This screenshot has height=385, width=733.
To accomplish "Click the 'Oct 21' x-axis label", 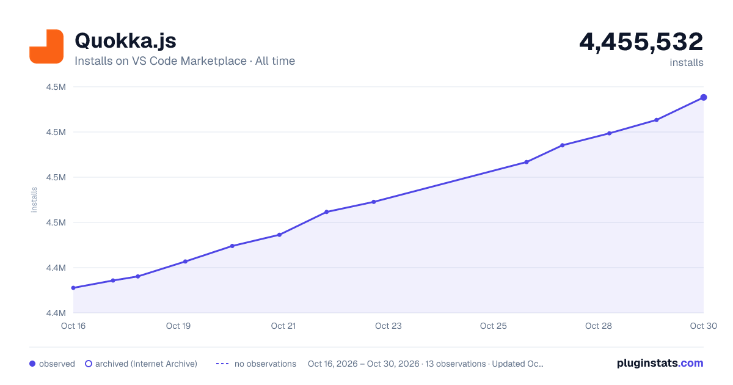I will point(283,326).
